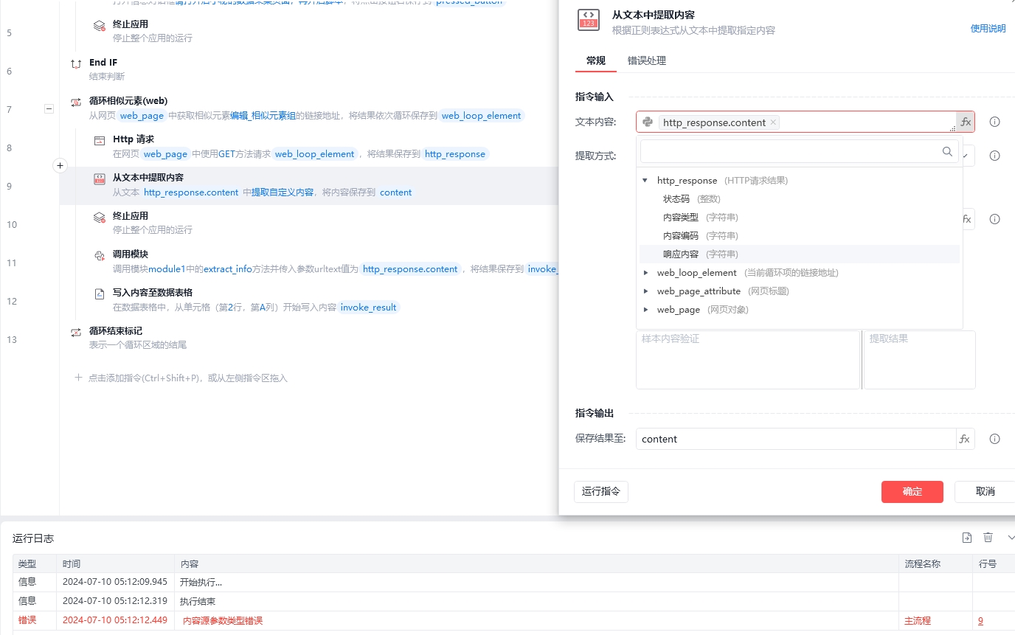Viewport: 1015px width, 635px height.
Task: Open the 使用说明 link
Action: (988, 29)
